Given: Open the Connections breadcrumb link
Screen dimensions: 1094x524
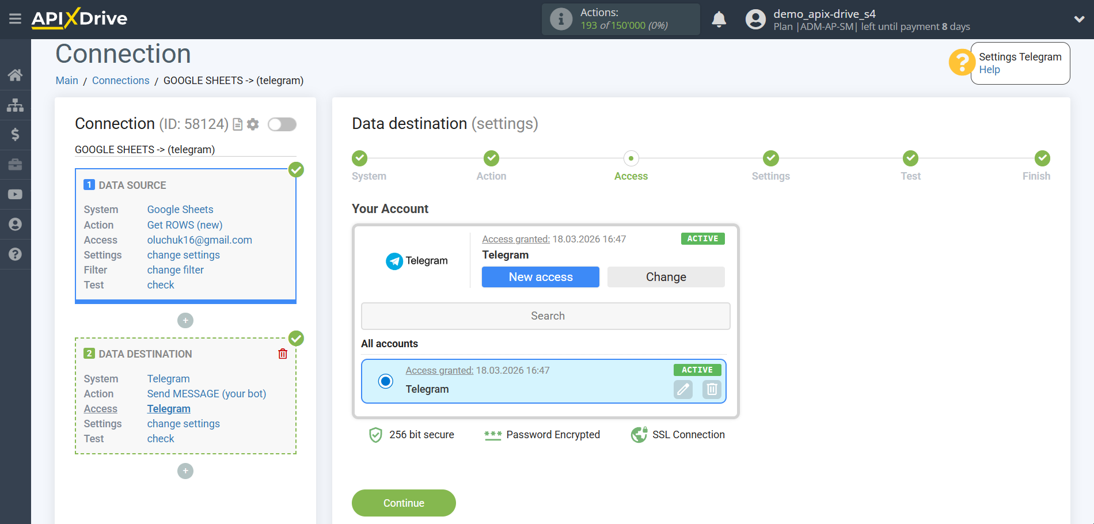Looking at the screenshot, I should click(x=120, y=80).
